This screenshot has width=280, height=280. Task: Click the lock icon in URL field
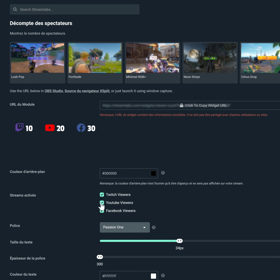(x=181, y=105)
